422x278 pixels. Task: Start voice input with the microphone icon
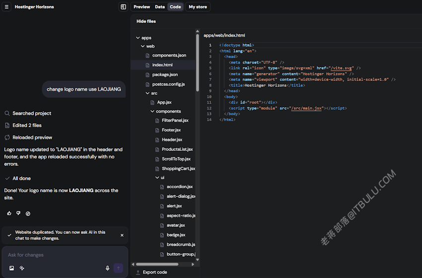tap(107, 268)
